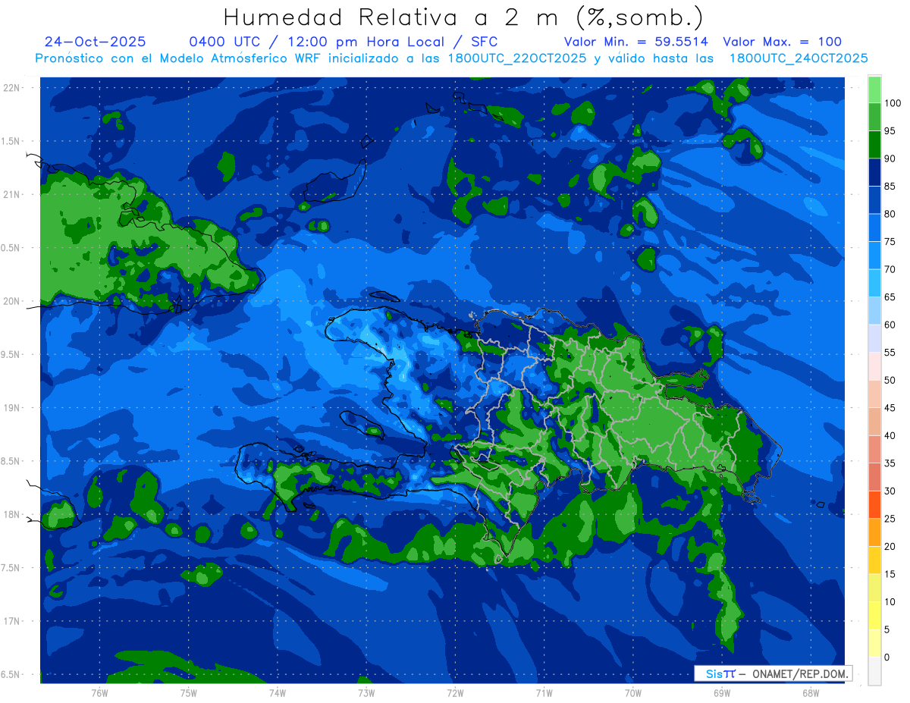
Task: Click the 100 value label on the color scale
Action: pos(892,103)
